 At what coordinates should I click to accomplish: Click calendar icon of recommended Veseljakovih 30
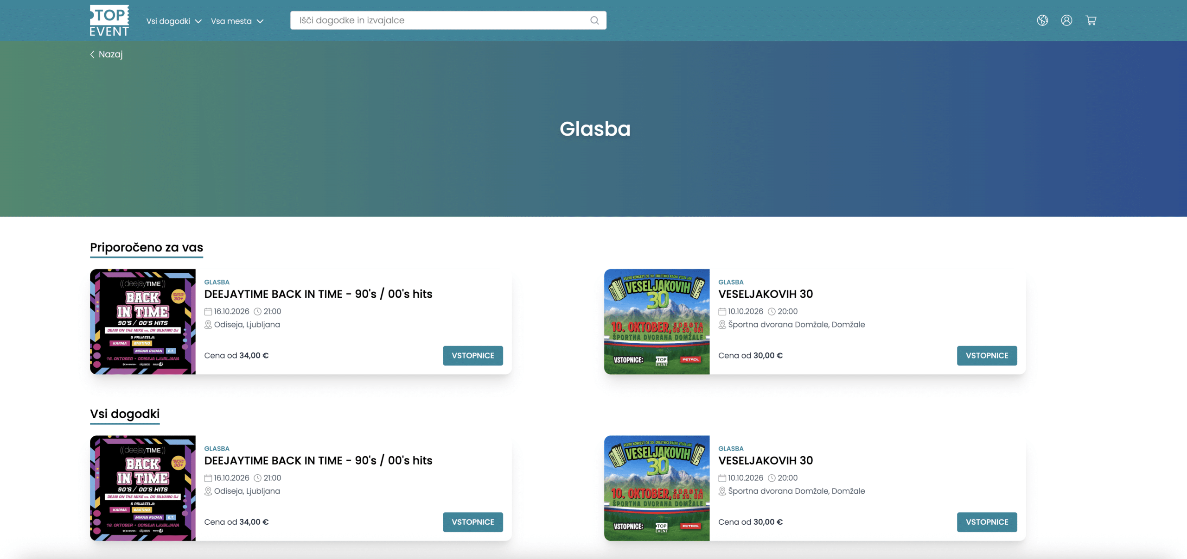[722, 312]
